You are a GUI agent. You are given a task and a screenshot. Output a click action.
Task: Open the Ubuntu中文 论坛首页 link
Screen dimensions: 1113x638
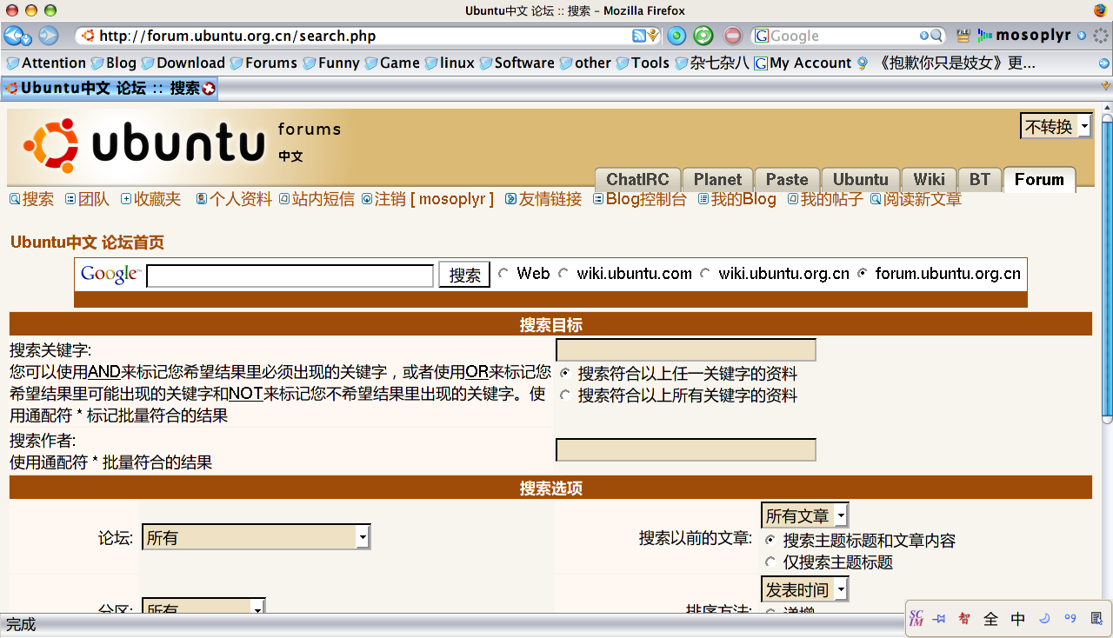(x=87, y=243)
